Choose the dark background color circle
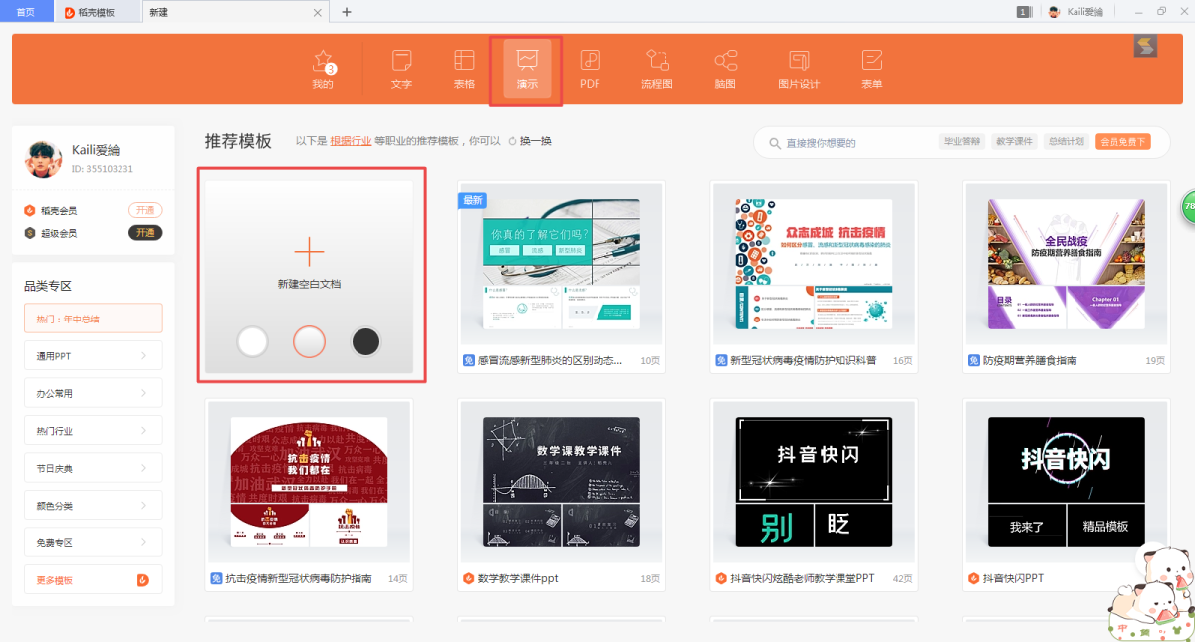Viewport: 1195px width, 642px height. pyautogui.click(x=365, y=341)
